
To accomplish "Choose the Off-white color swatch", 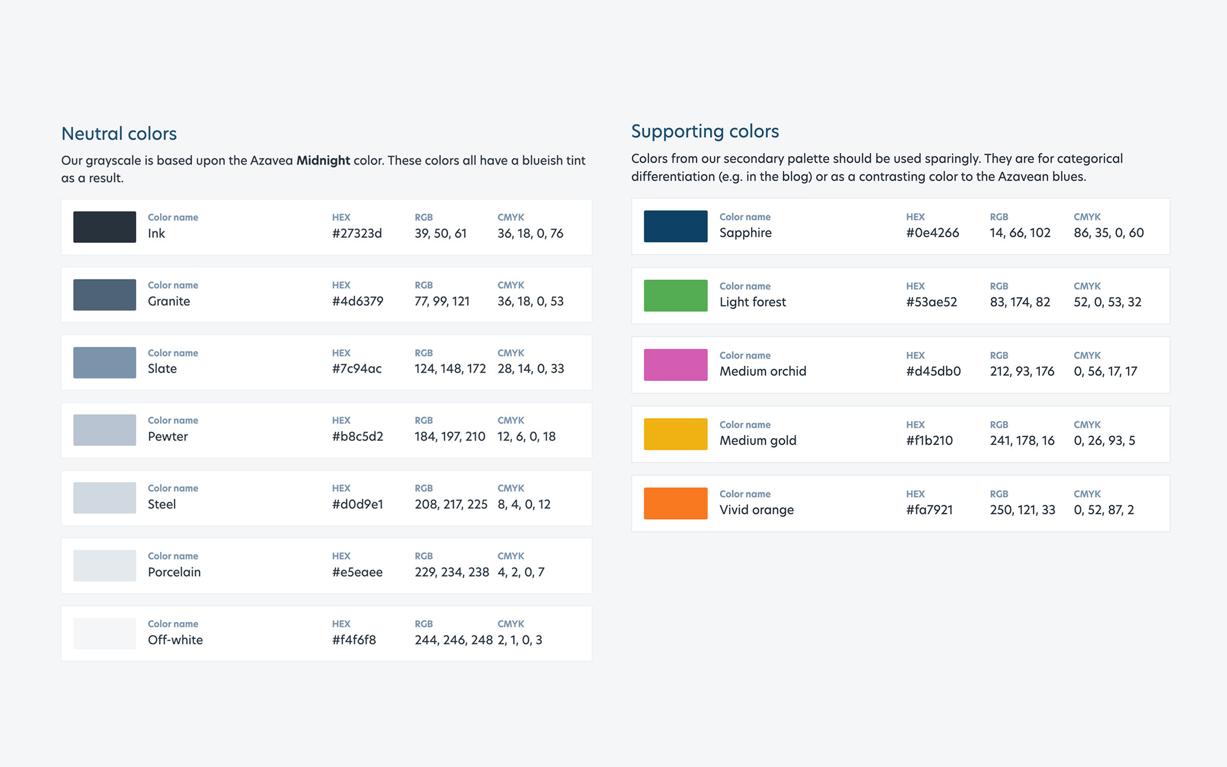I will click(104, 633).
